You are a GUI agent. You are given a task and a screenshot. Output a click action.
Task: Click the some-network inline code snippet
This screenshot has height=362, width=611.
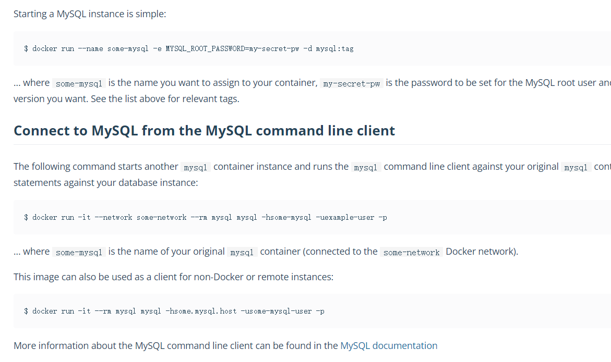[411, 252]
